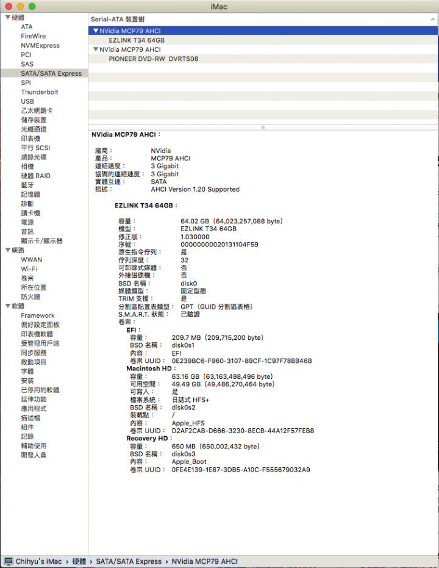The height and width of the screenshot is (568, 439).
Task: Collapse the 軟體 section triangle
Action: pos(7,306)
